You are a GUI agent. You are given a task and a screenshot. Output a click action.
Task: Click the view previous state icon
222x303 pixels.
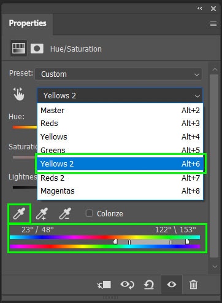click(127, 285)
